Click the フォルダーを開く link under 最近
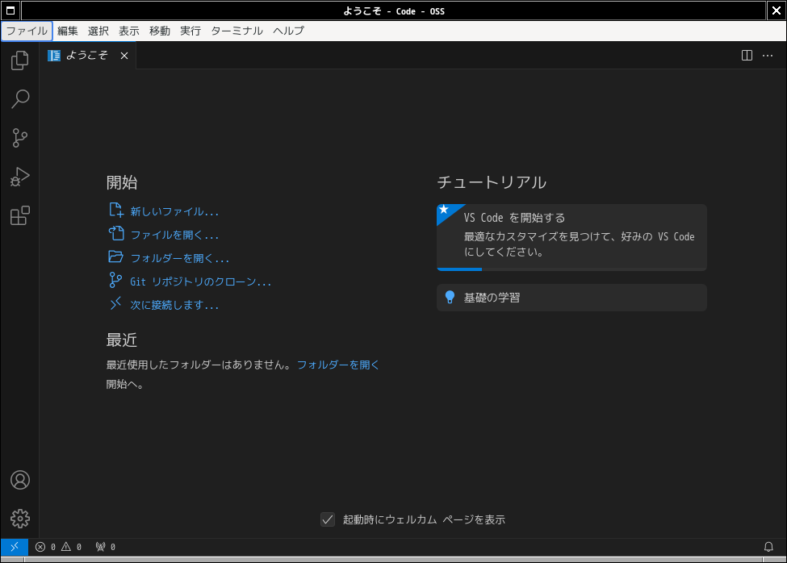Screen dimensions: 787x563 pos(337,365)
